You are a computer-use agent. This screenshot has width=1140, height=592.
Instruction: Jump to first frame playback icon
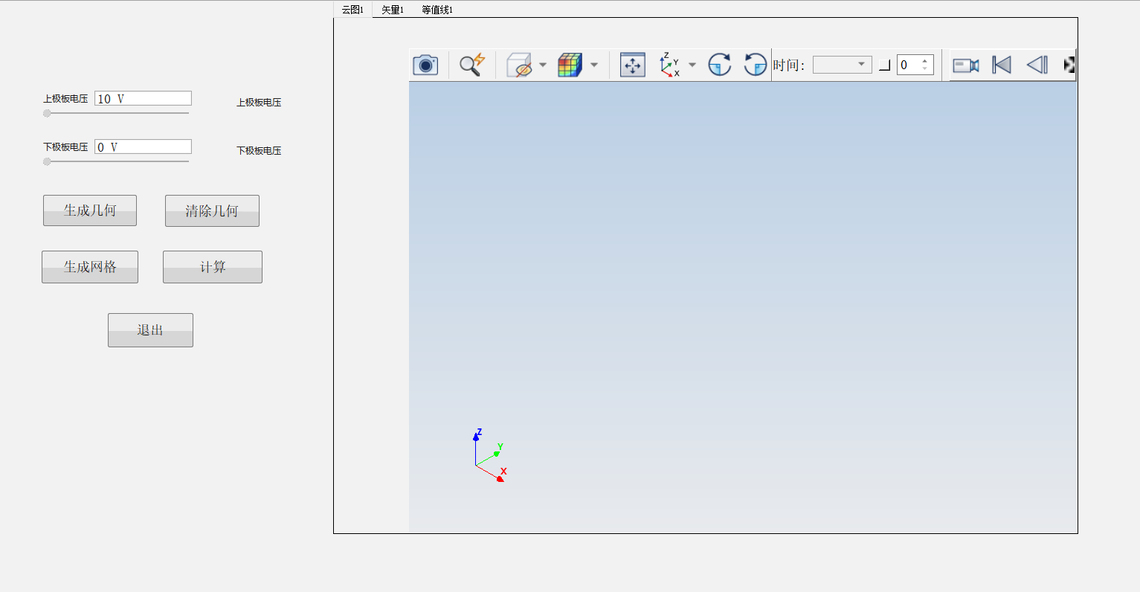tap(1002, 65)
